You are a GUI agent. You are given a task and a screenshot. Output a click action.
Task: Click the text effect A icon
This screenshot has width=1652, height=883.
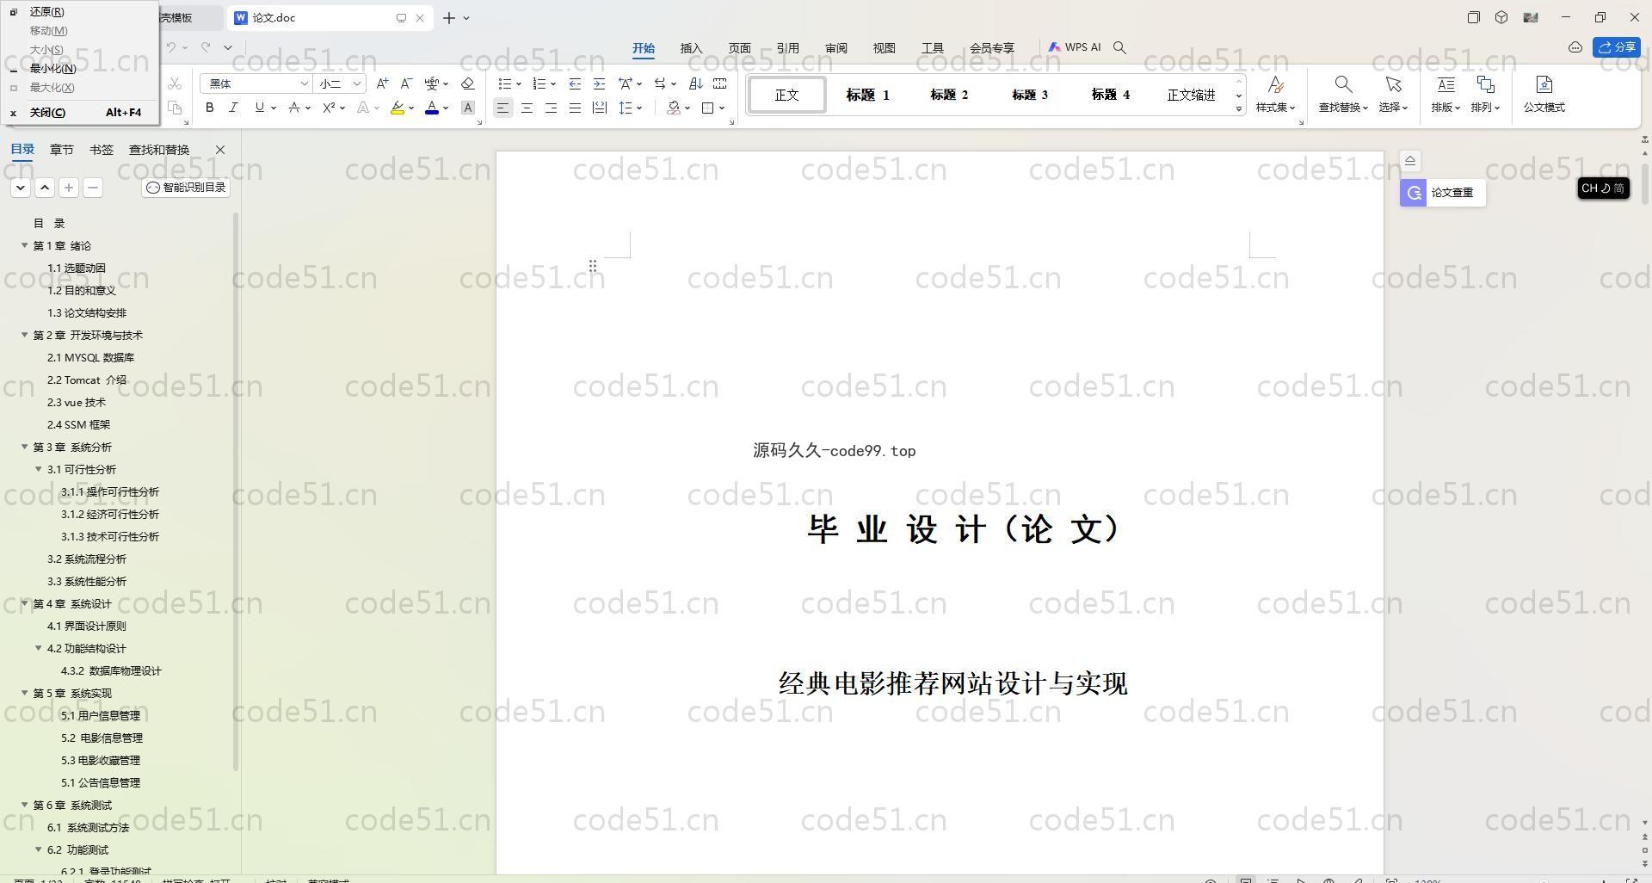point(363,108)
